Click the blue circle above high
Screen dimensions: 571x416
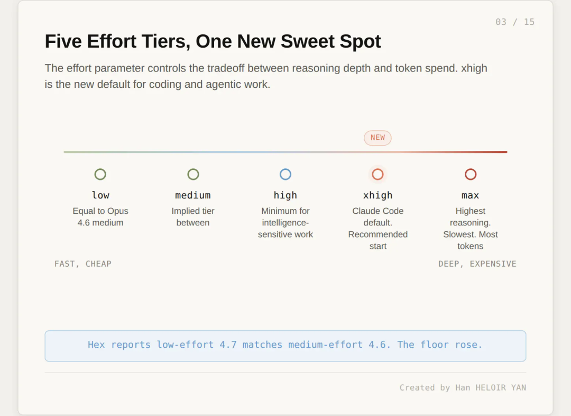coord(285,174)
